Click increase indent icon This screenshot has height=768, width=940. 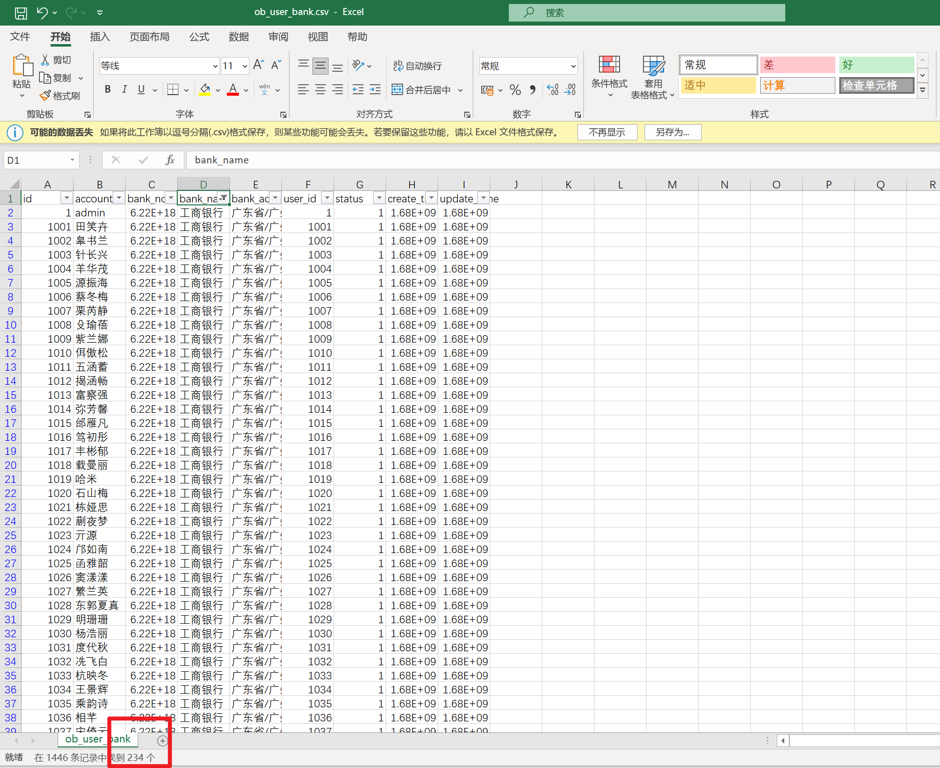point(376,90)
